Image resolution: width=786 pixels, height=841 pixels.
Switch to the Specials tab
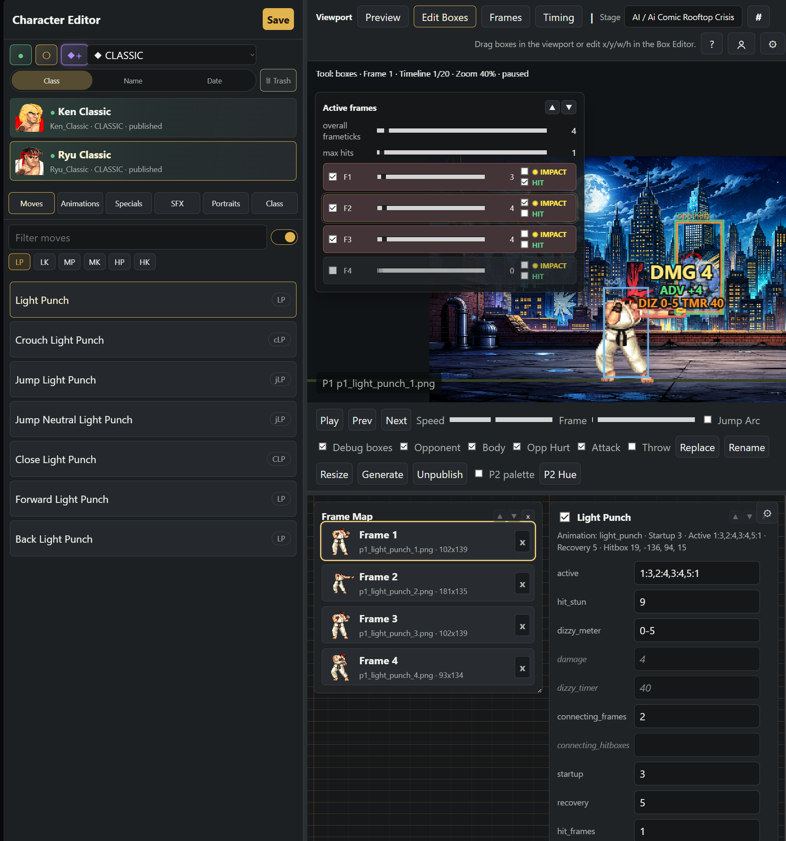[x=128, y=203]
